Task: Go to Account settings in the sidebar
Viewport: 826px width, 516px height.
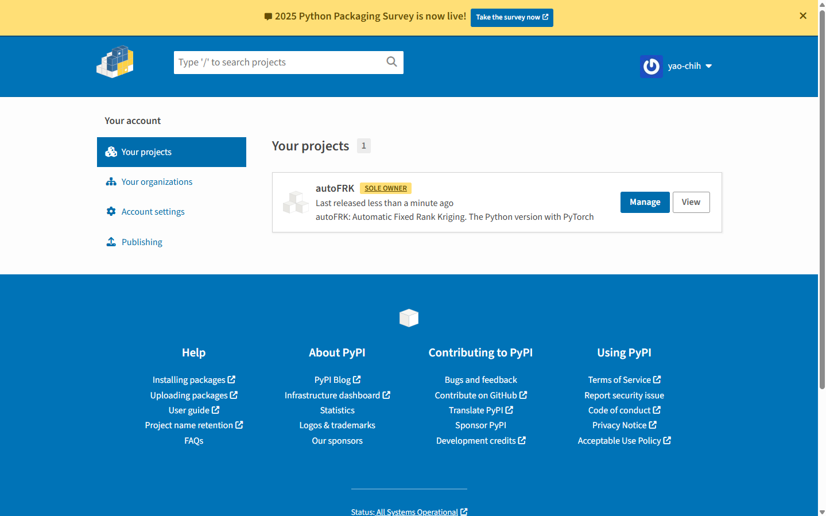Action: pos(172,212)
